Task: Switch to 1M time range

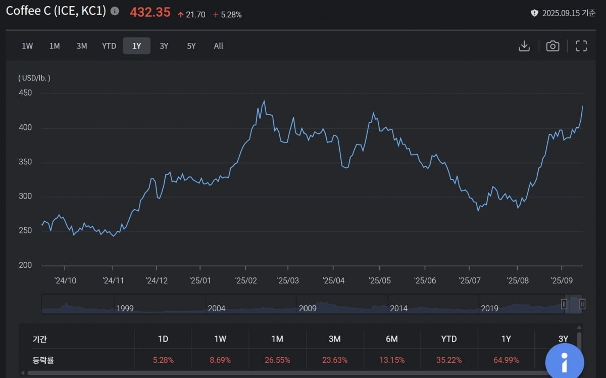Action: [55, 46]
